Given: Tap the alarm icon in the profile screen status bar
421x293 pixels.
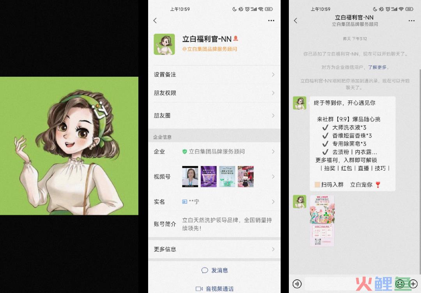Looking at the screenshot, I should tap(247, 9).
